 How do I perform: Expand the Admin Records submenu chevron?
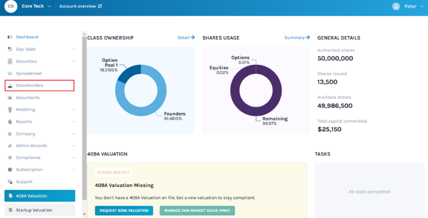(x=74, y=146)
